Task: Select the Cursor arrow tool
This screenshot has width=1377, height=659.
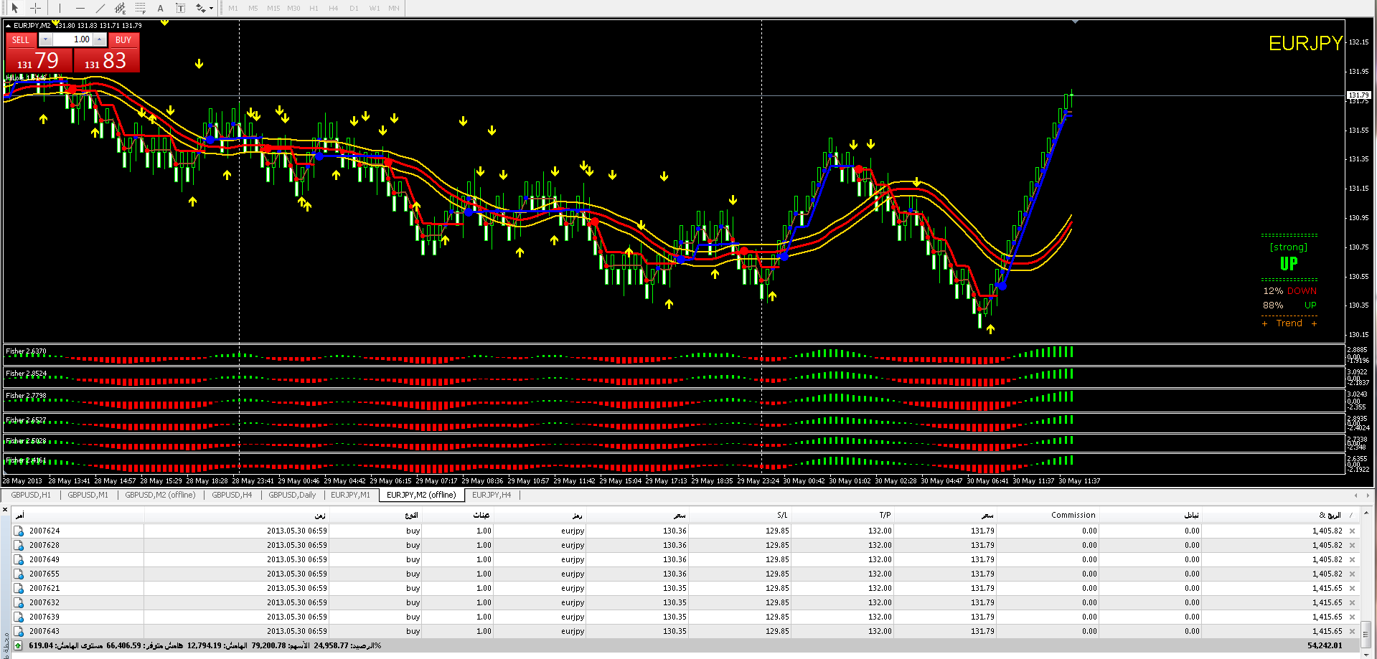Action: tap(15, 8)
